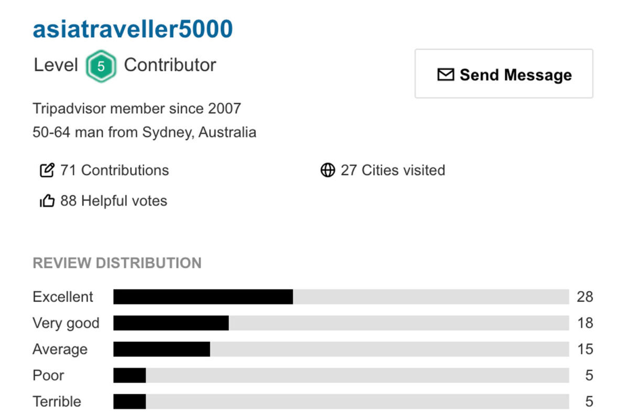Click the envelope icon in Send Message
Viewport: 629px width, 419px height.
click(x=445, y=75)
